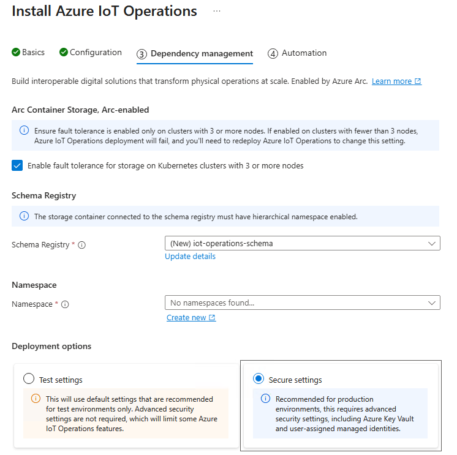Disable fault tolerance for storage checkbox
This screenshot has width=457, height=455.
pos(17,165)
